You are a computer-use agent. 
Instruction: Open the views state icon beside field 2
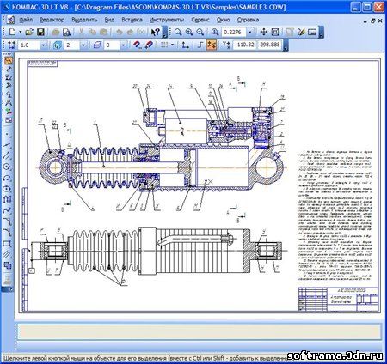[x=57, y=45]
